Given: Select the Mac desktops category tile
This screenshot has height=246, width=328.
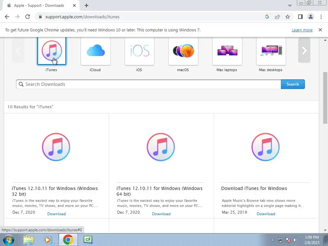Looking at the screenshot, I should click(x=271, y=51).
